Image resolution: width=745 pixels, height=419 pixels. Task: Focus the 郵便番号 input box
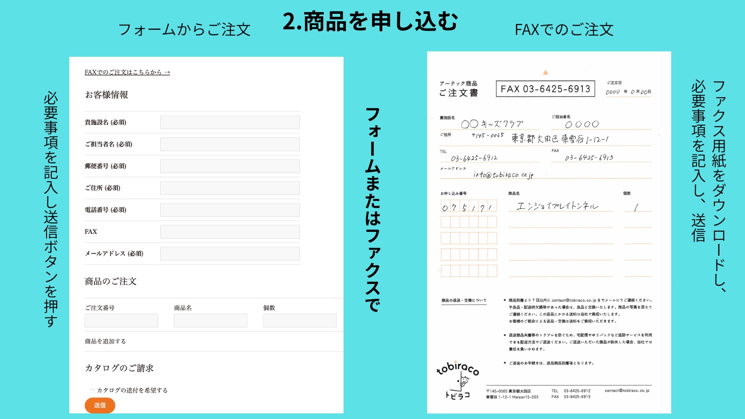tap(230, 166)
